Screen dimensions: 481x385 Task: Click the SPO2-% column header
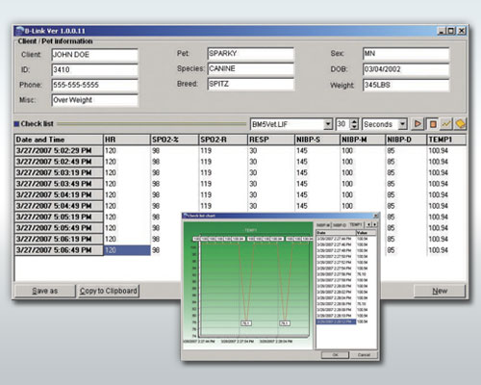pos(174,140)
